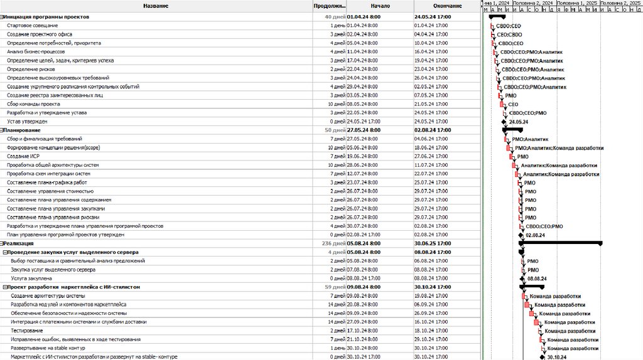The height and width of the screenshot is (360, 643).
Task: Select Создание архитектуры системы task
Action: click(x=48, y=296)
